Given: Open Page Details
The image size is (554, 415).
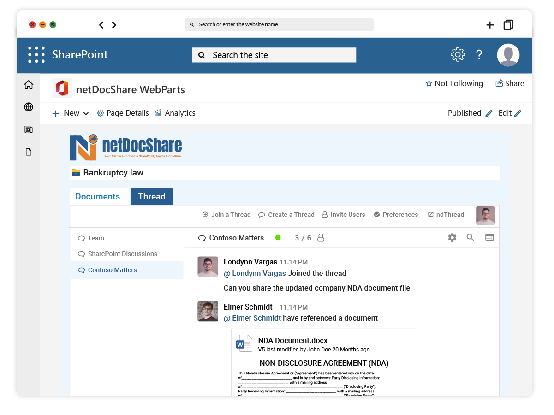Looking at the screenshot, I should point(123,113).
